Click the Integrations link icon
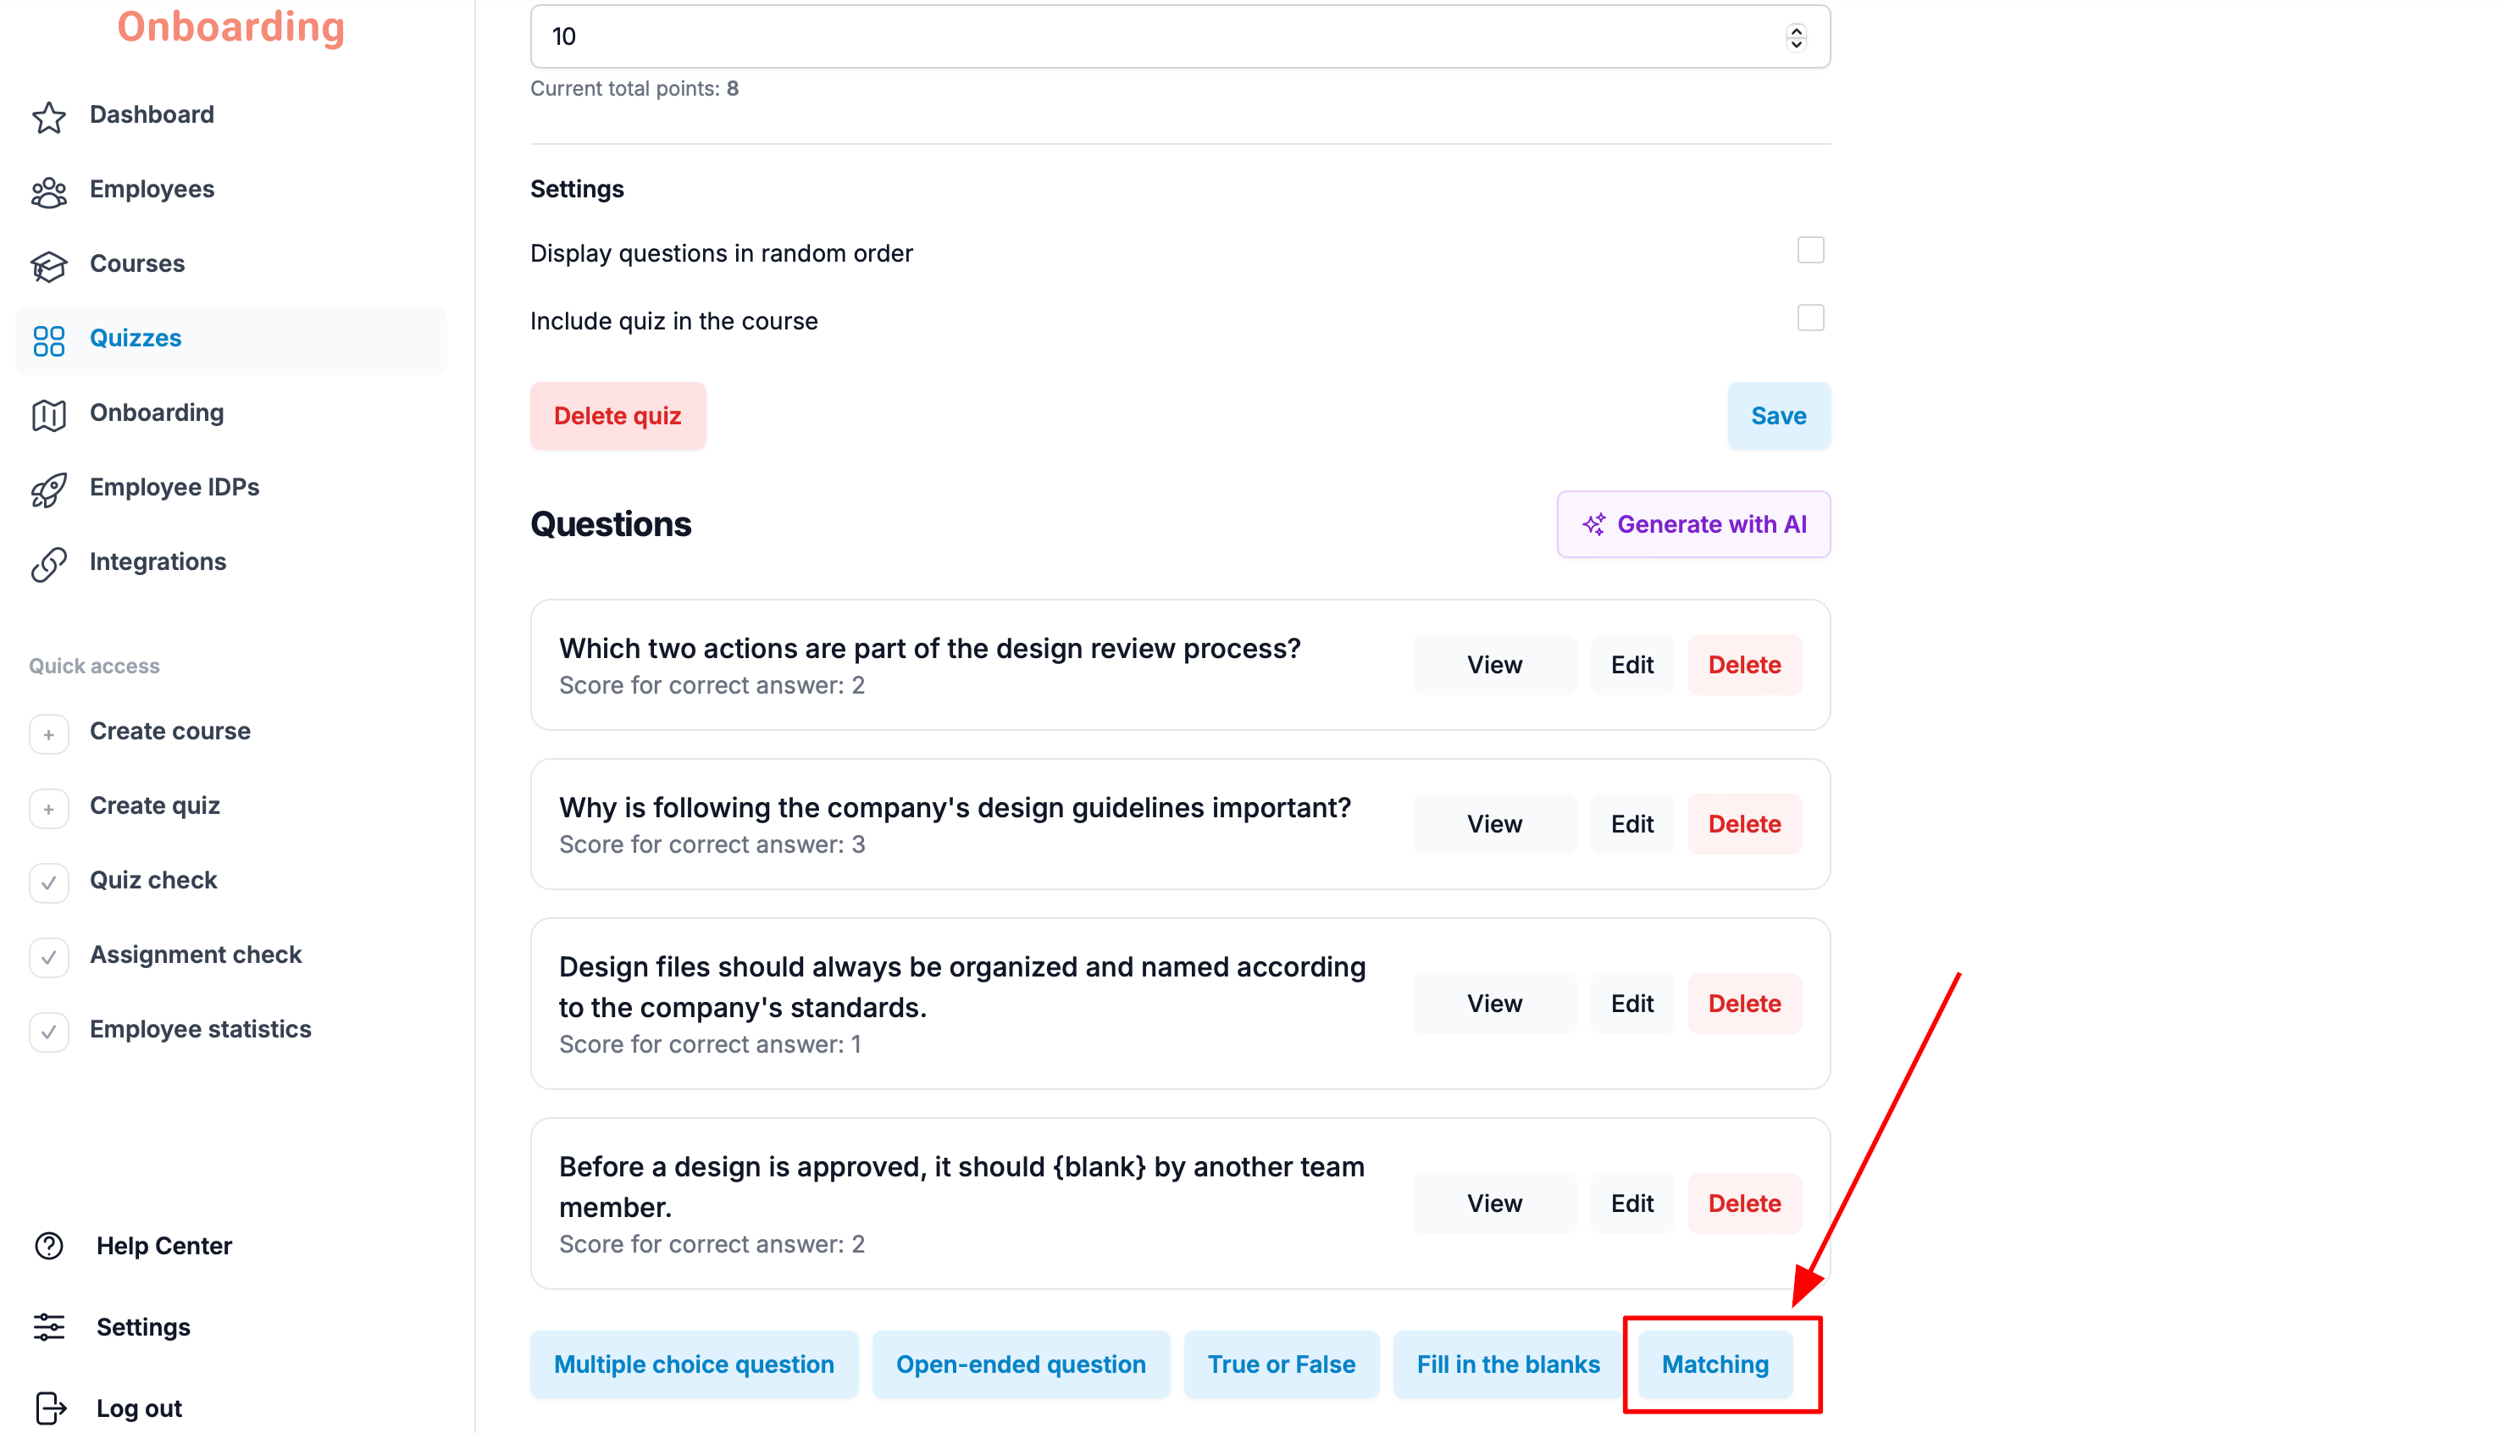The width and height of the screenshot is (2504, 1433). (48, 564)
